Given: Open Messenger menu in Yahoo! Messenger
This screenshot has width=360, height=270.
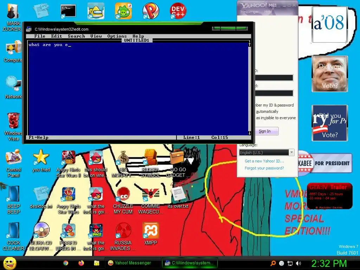Looking at the screenshot, I should pos(249,12).
